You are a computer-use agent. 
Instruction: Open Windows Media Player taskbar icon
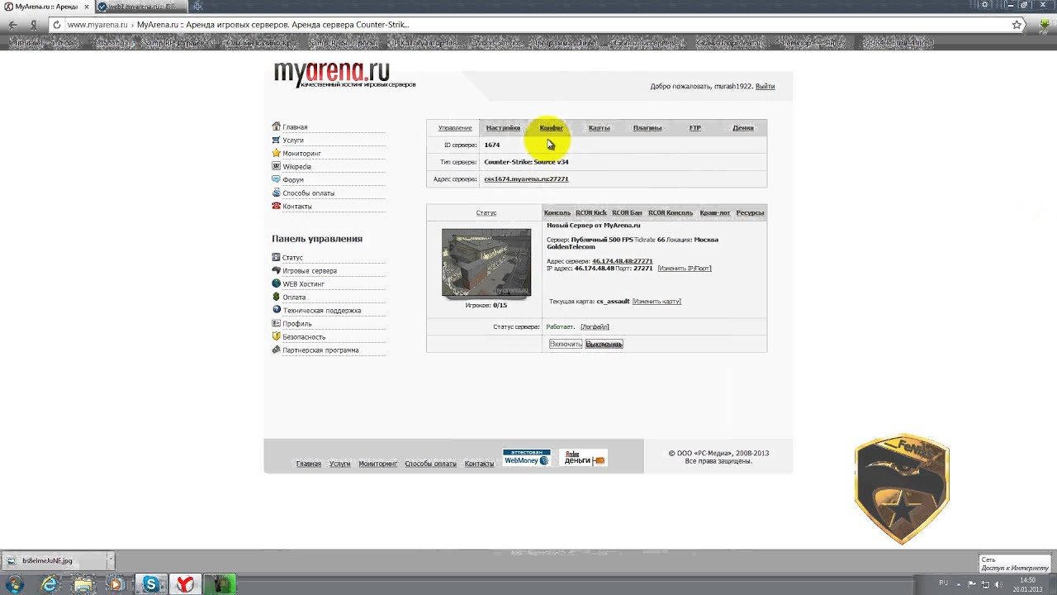point(116,584)
